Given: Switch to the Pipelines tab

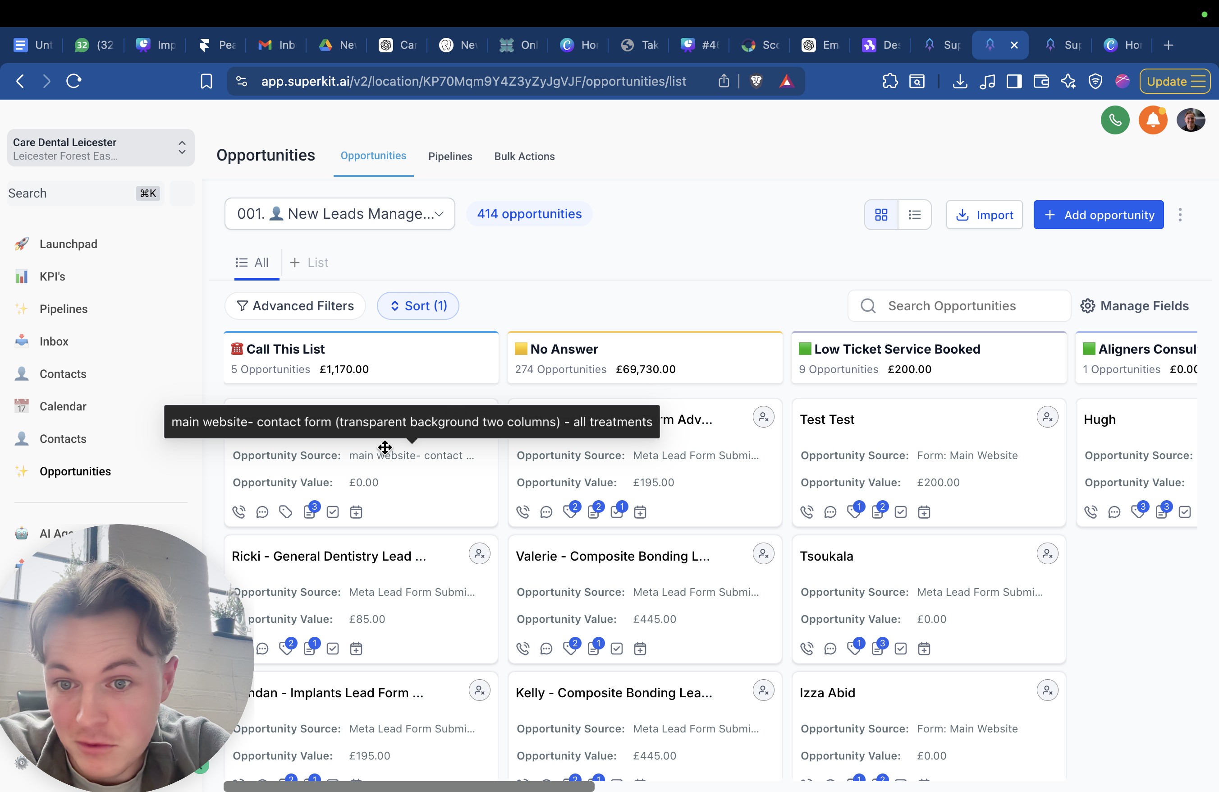Looking at the screenshot, I should (450, 156).
